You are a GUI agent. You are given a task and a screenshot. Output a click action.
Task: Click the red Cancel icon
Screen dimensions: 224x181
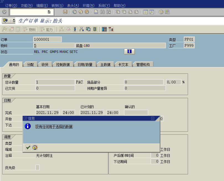tap(87, 12)
